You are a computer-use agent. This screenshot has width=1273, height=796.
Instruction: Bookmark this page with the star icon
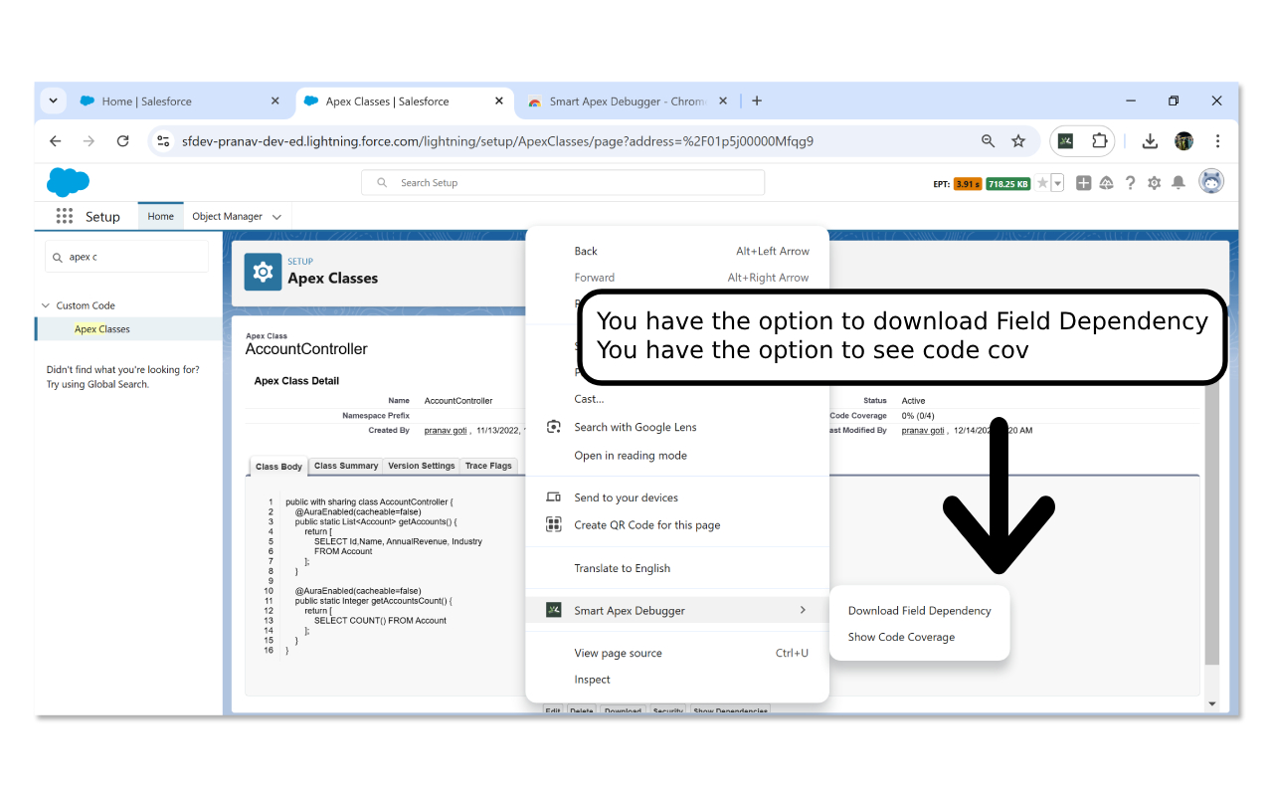click(x=1018, y=140)
